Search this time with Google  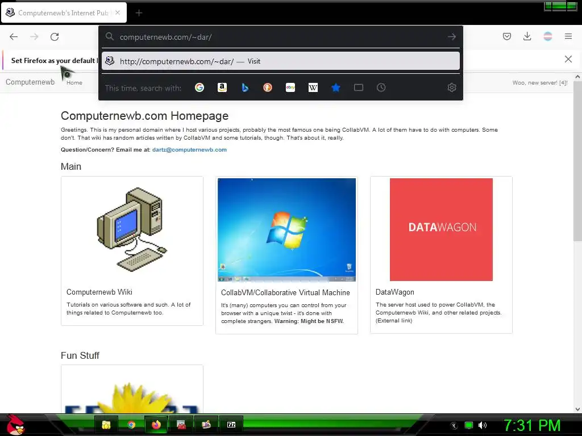199,87
